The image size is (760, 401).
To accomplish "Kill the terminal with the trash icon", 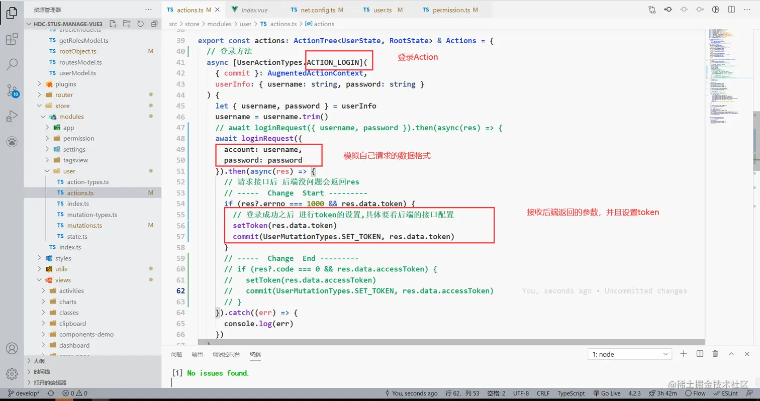I will click(716, 354).
